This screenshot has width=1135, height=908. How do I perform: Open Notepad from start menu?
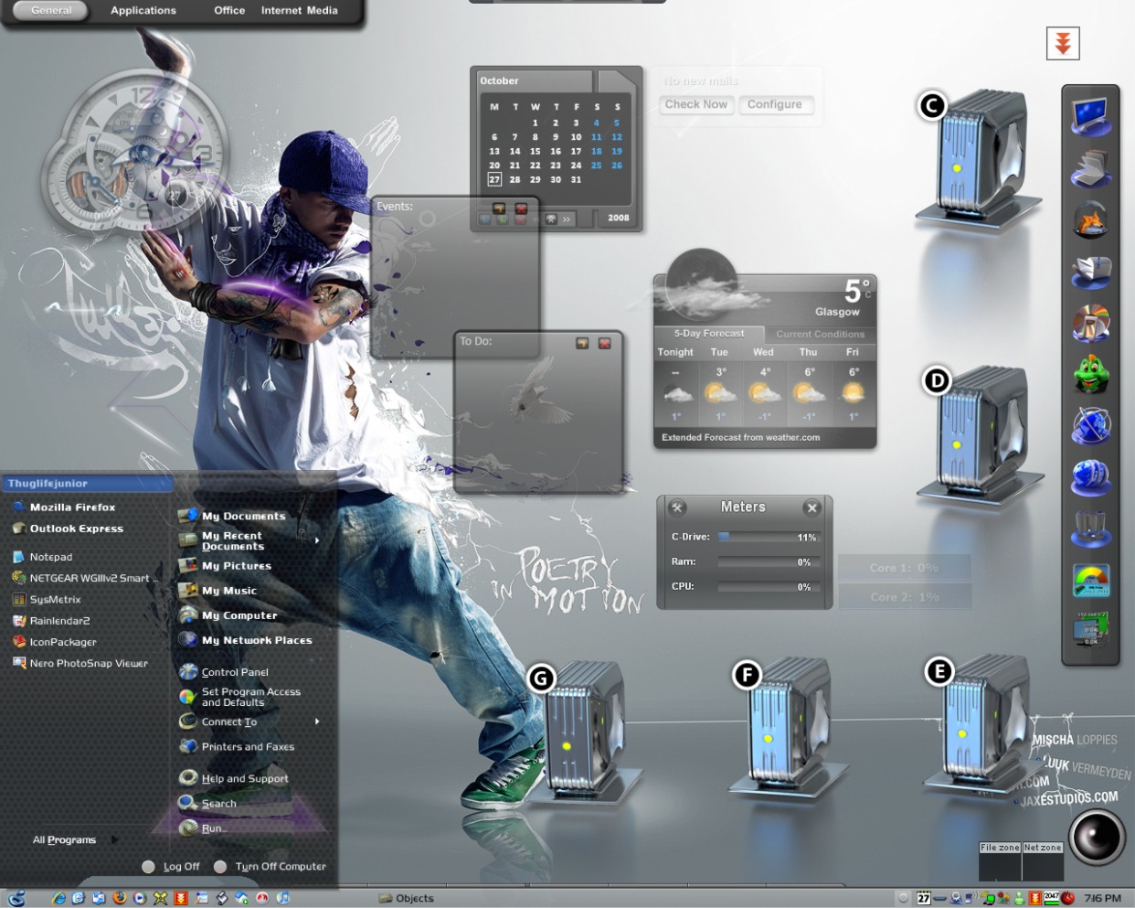pyautogui.click(x=50, y=557)
